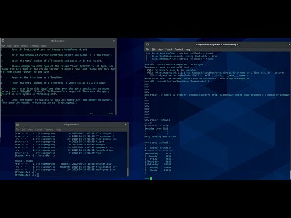Click the '/TrainingSet2' directory row in hdfs listing
The width and height of the screenshot is (291, 218).
64,136
